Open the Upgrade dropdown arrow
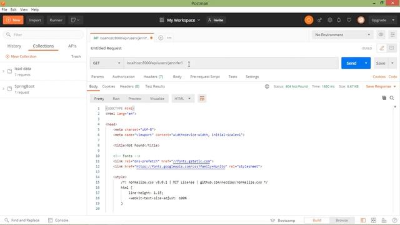 pos(393,20)
